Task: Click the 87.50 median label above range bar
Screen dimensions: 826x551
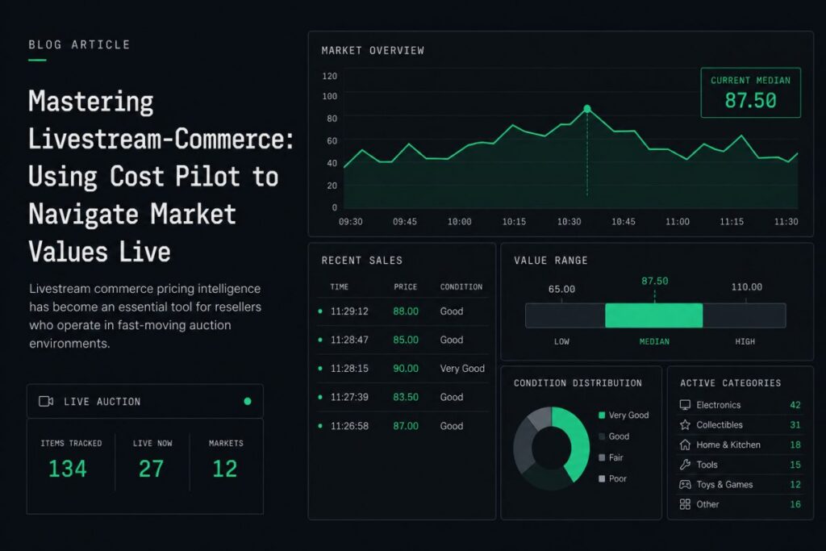Action: (x=655, y=281)
